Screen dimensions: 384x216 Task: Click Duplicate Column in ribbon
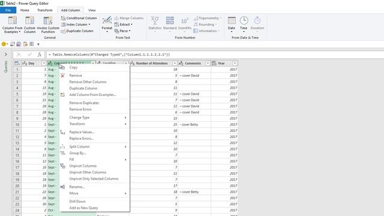[77, 31]
